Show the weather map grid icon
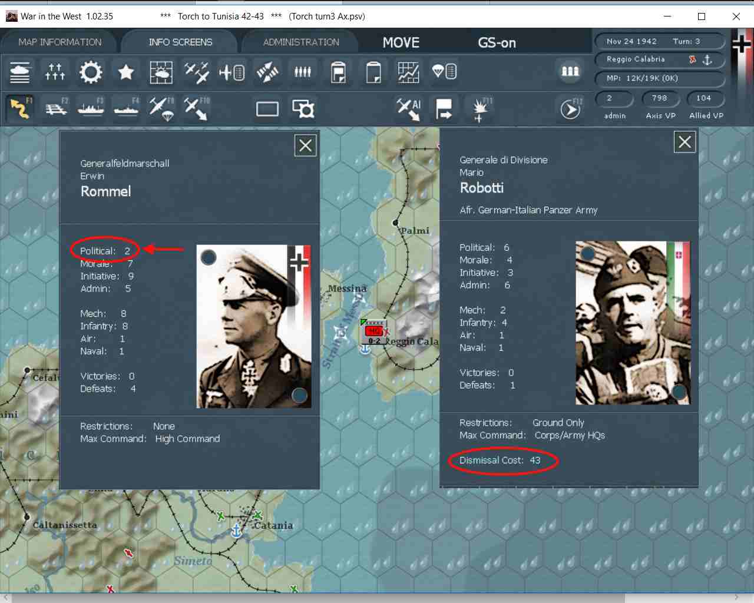The image size is (754, 603). (161, 72)
